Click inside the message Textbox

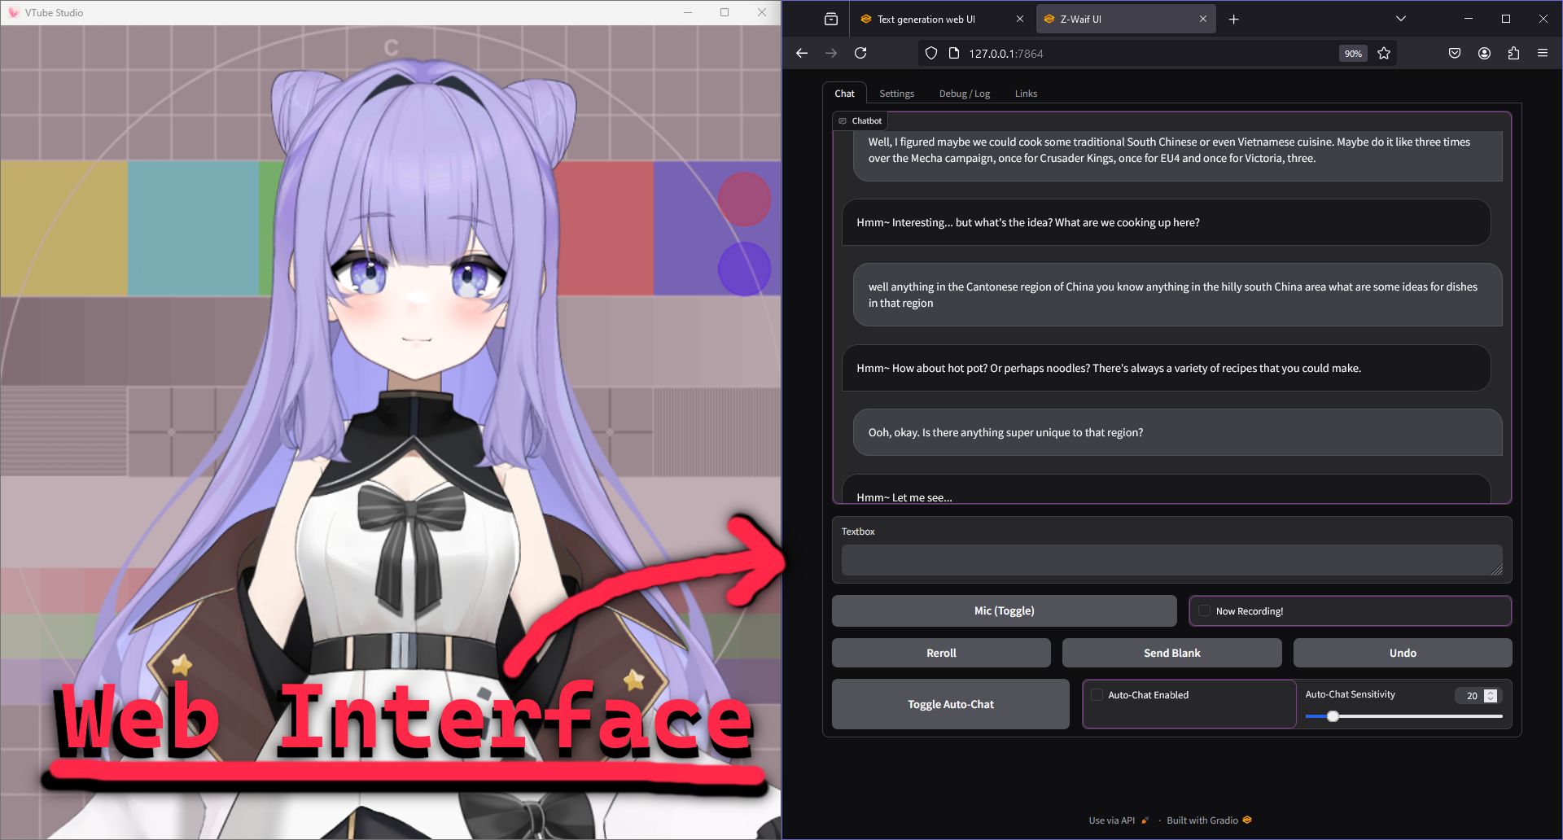(x=1171, y=559)
